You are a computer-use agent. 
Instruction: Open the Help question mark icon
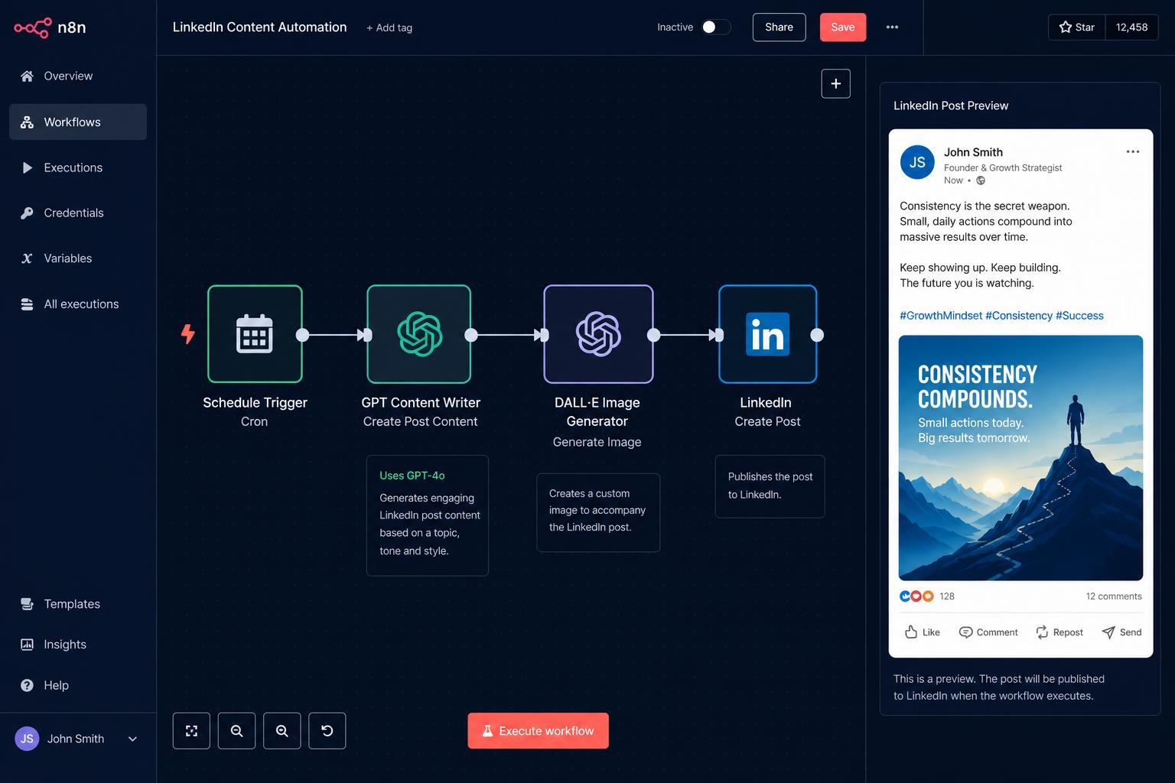pos(27,685)
